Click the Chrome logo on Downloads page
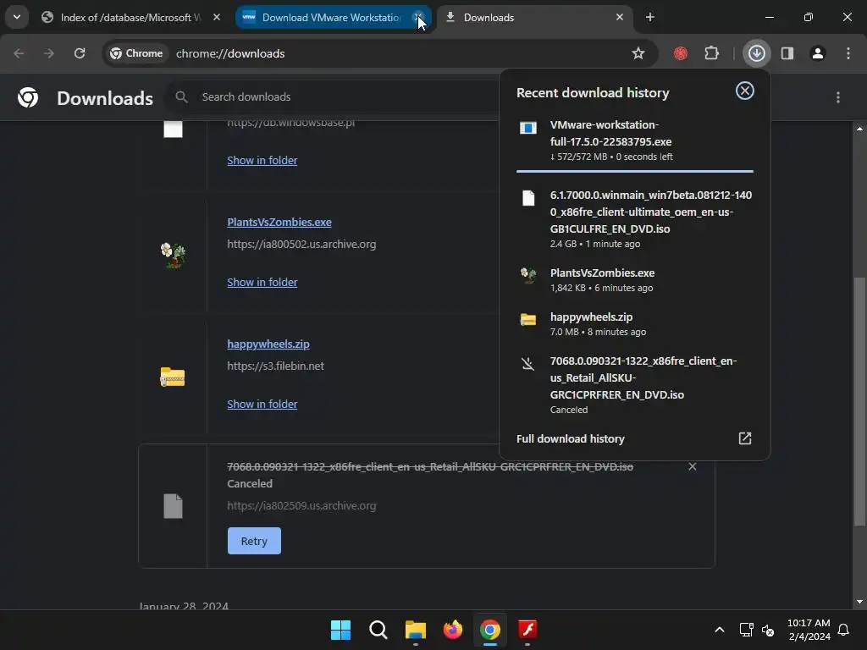This screenshot has width=867, height=650. tap(28, 97)
